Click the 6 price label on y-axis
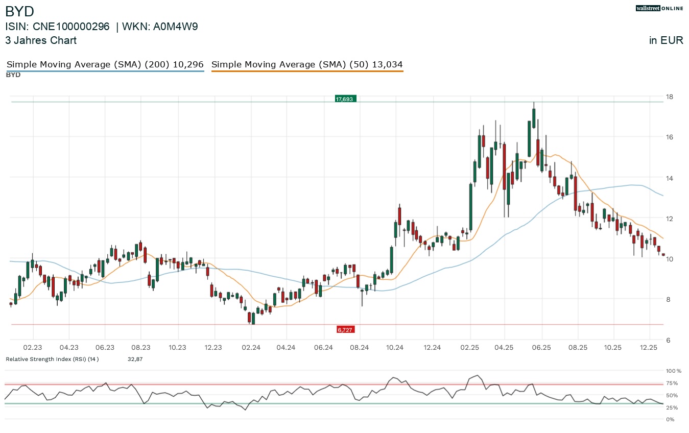Viewport: 689px width, 433px height. (667, 340)
